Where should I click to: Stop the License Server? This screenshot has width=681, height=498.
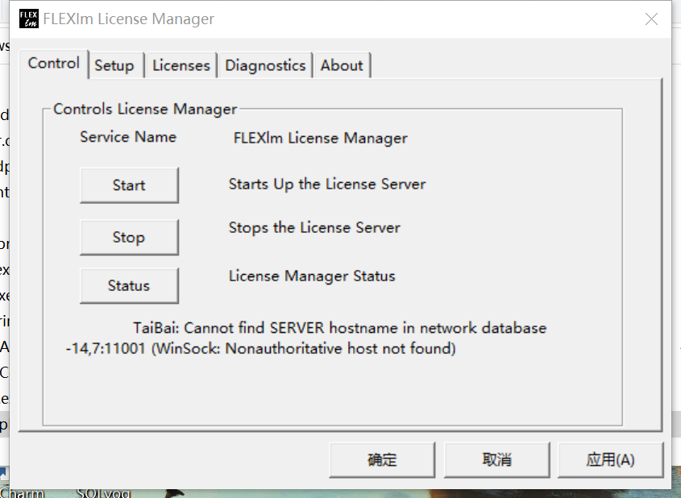click(x=129, y=237)
